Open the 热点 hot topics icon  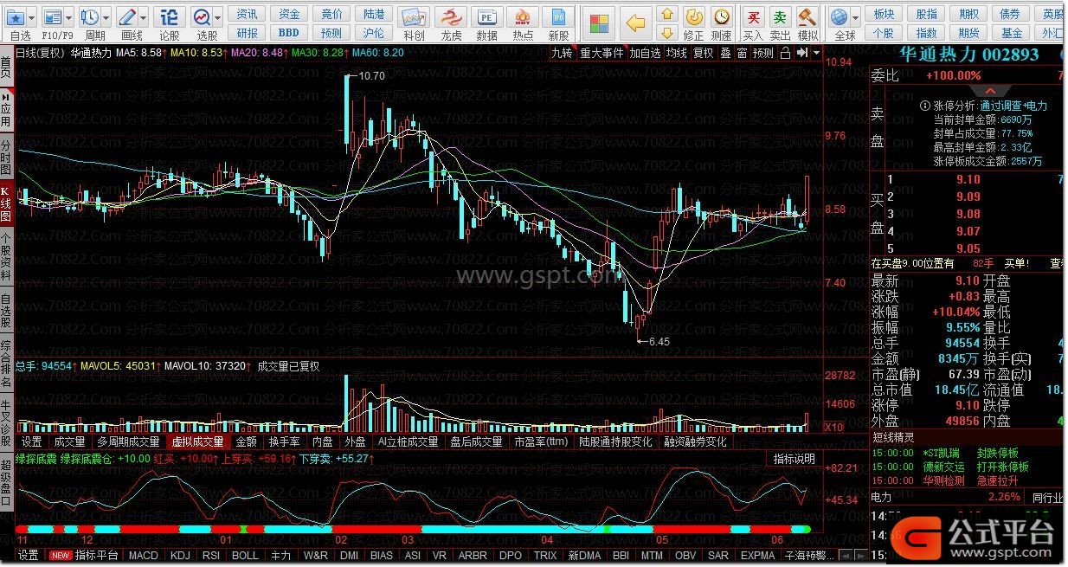point(523,17)
